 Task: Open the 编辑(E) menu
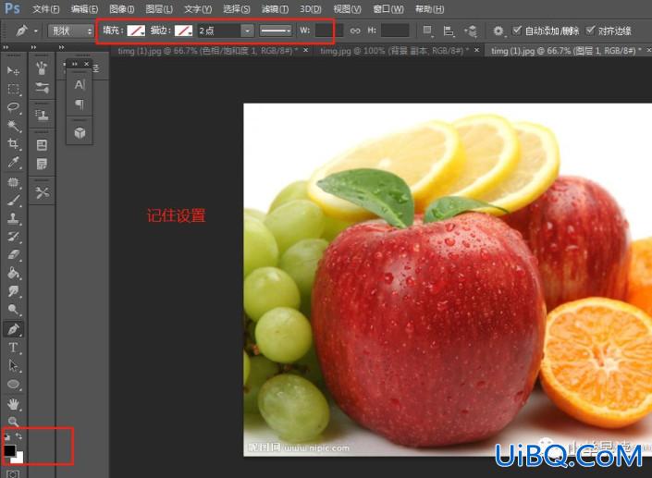[84, 9]
